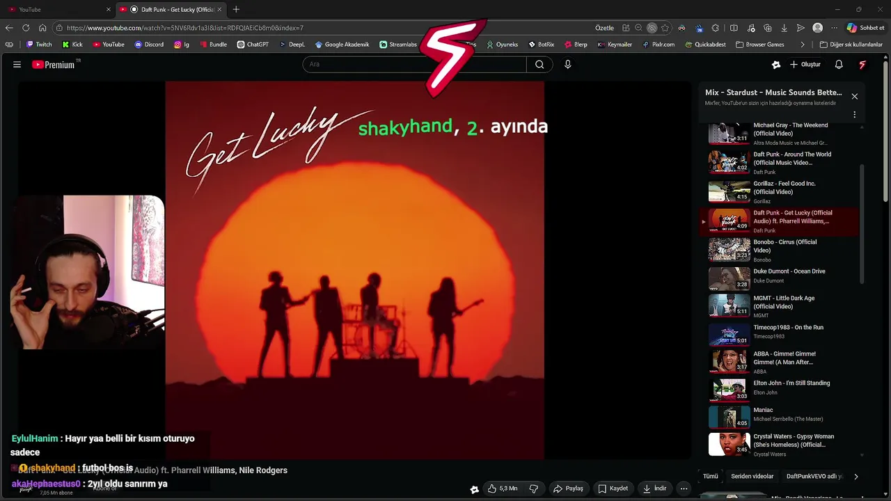Image resolution: width=891 pixels, height=501 pixels.
Task: Download video with the İndir button
Action: [x=654, y=488]
